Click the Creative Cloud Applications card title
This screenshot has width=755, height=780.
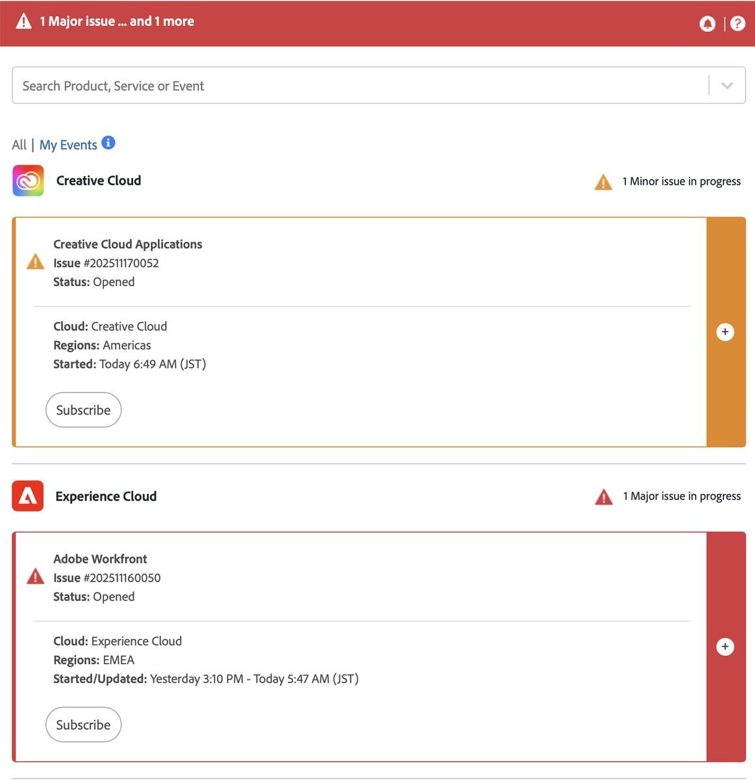(x=128, y=244)
